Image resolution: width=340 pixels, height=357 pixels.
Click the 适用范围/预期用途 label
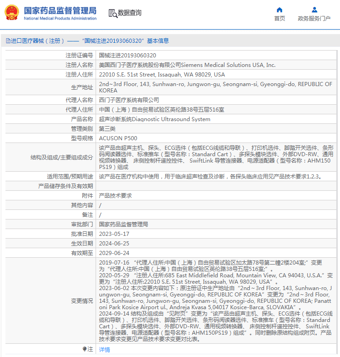(70, 177)
